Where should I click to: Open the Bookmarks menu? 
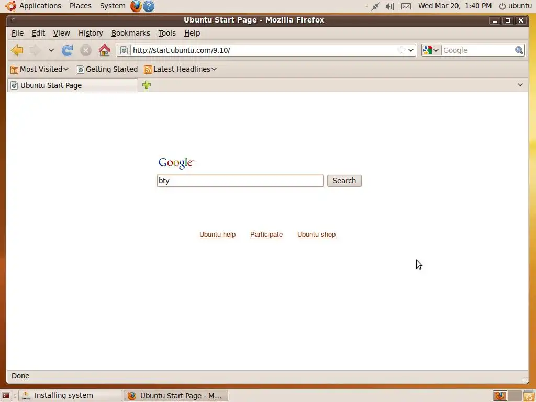pyautogui.click(x=130, y=33)
